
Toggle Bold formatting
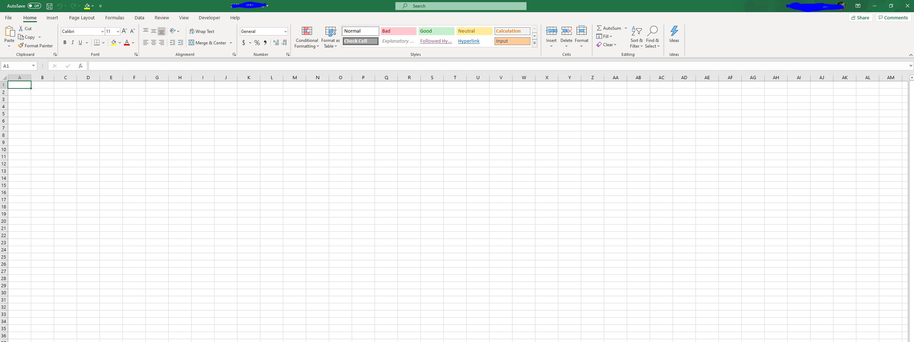(x=65, y=43)
